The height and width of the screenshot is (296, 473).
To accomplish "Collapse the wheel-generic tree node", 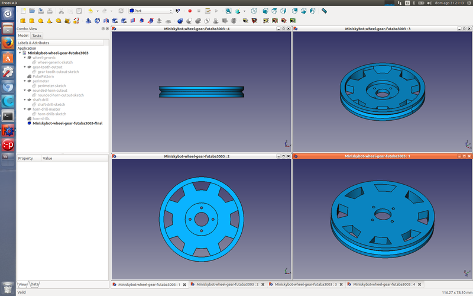I will pyautogui.click(x=25, y=57).
